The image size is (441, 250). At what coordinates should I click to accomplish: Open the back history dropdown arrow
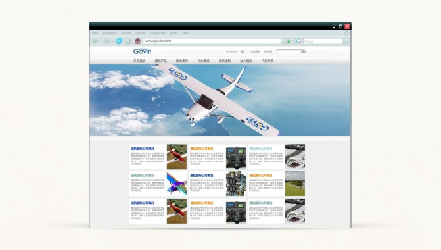[x=101, y=41]
